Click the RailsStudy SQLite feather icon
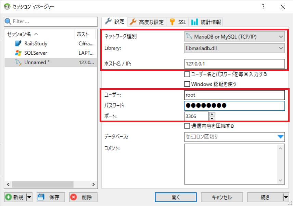 tap(18, 43)
